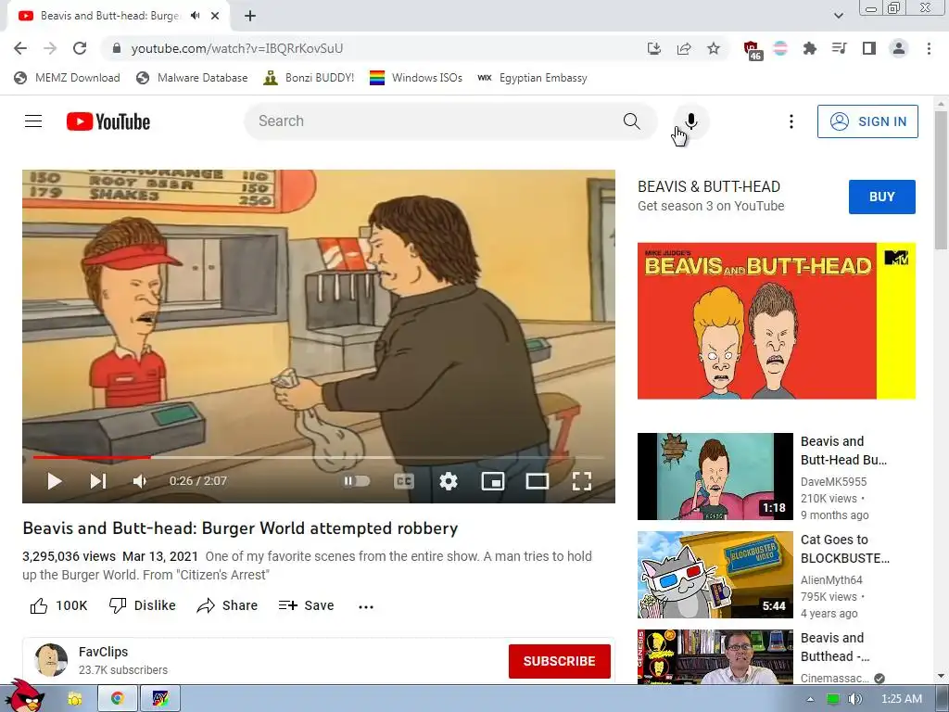The height and width of the screenshot is (712, 949).
Task: Open taskbar volume speaker icon
Action: coord(854,699)
